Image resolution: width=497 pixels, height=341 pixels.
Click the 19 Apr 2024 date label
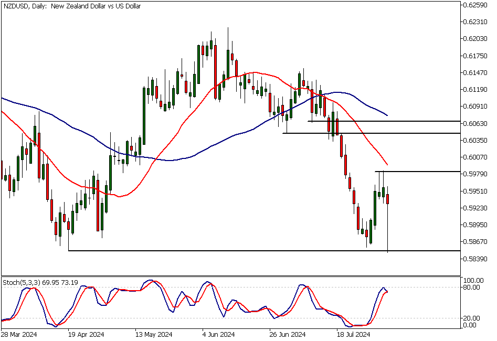(x=86, y=334)
